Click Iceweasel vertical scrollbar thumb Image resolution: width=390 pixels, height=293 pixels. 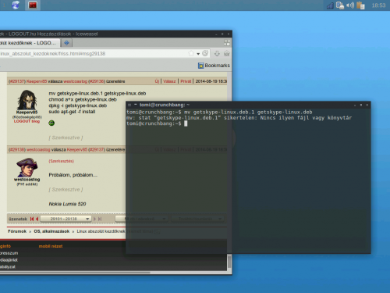(x=229, y=263)
